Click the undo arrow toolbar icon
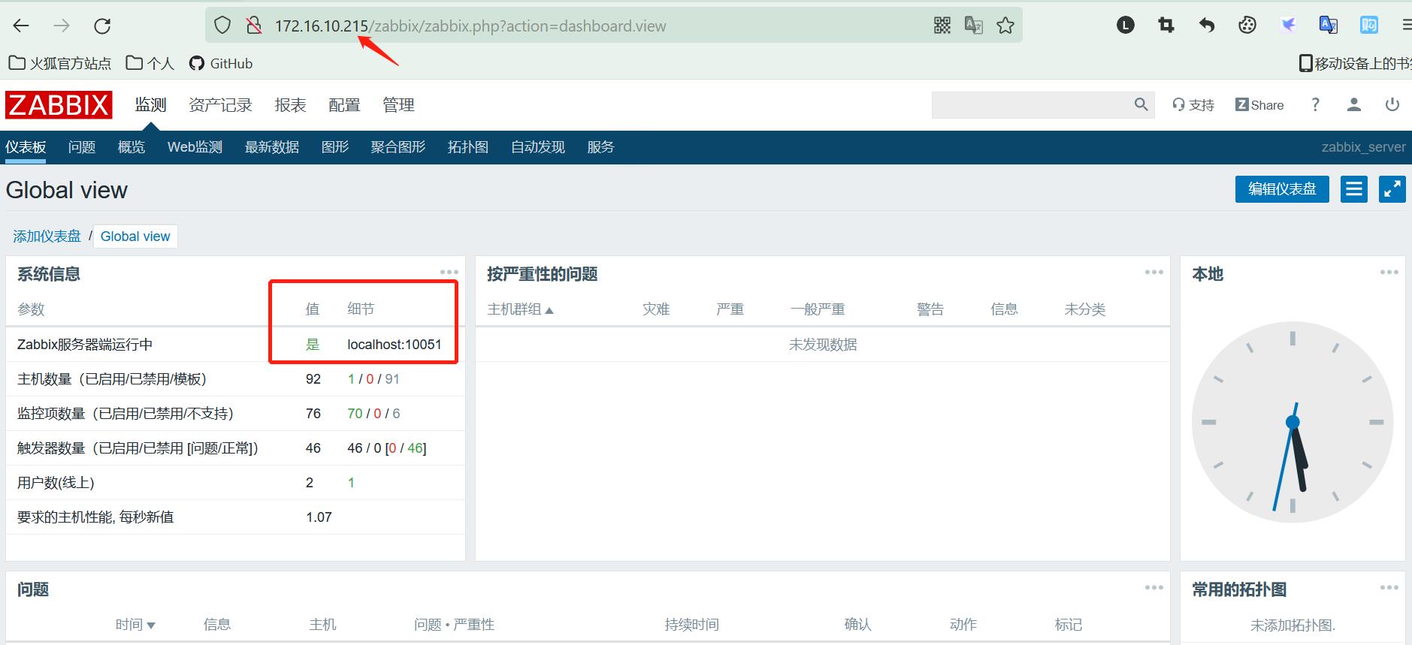Viewport: 1412px width, 645px height. [1207, 26]
